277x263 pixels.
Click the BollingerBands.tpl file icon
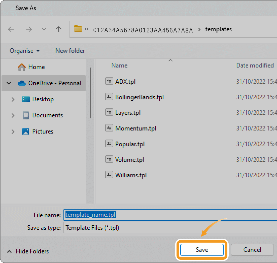click(x=109, y=97)
